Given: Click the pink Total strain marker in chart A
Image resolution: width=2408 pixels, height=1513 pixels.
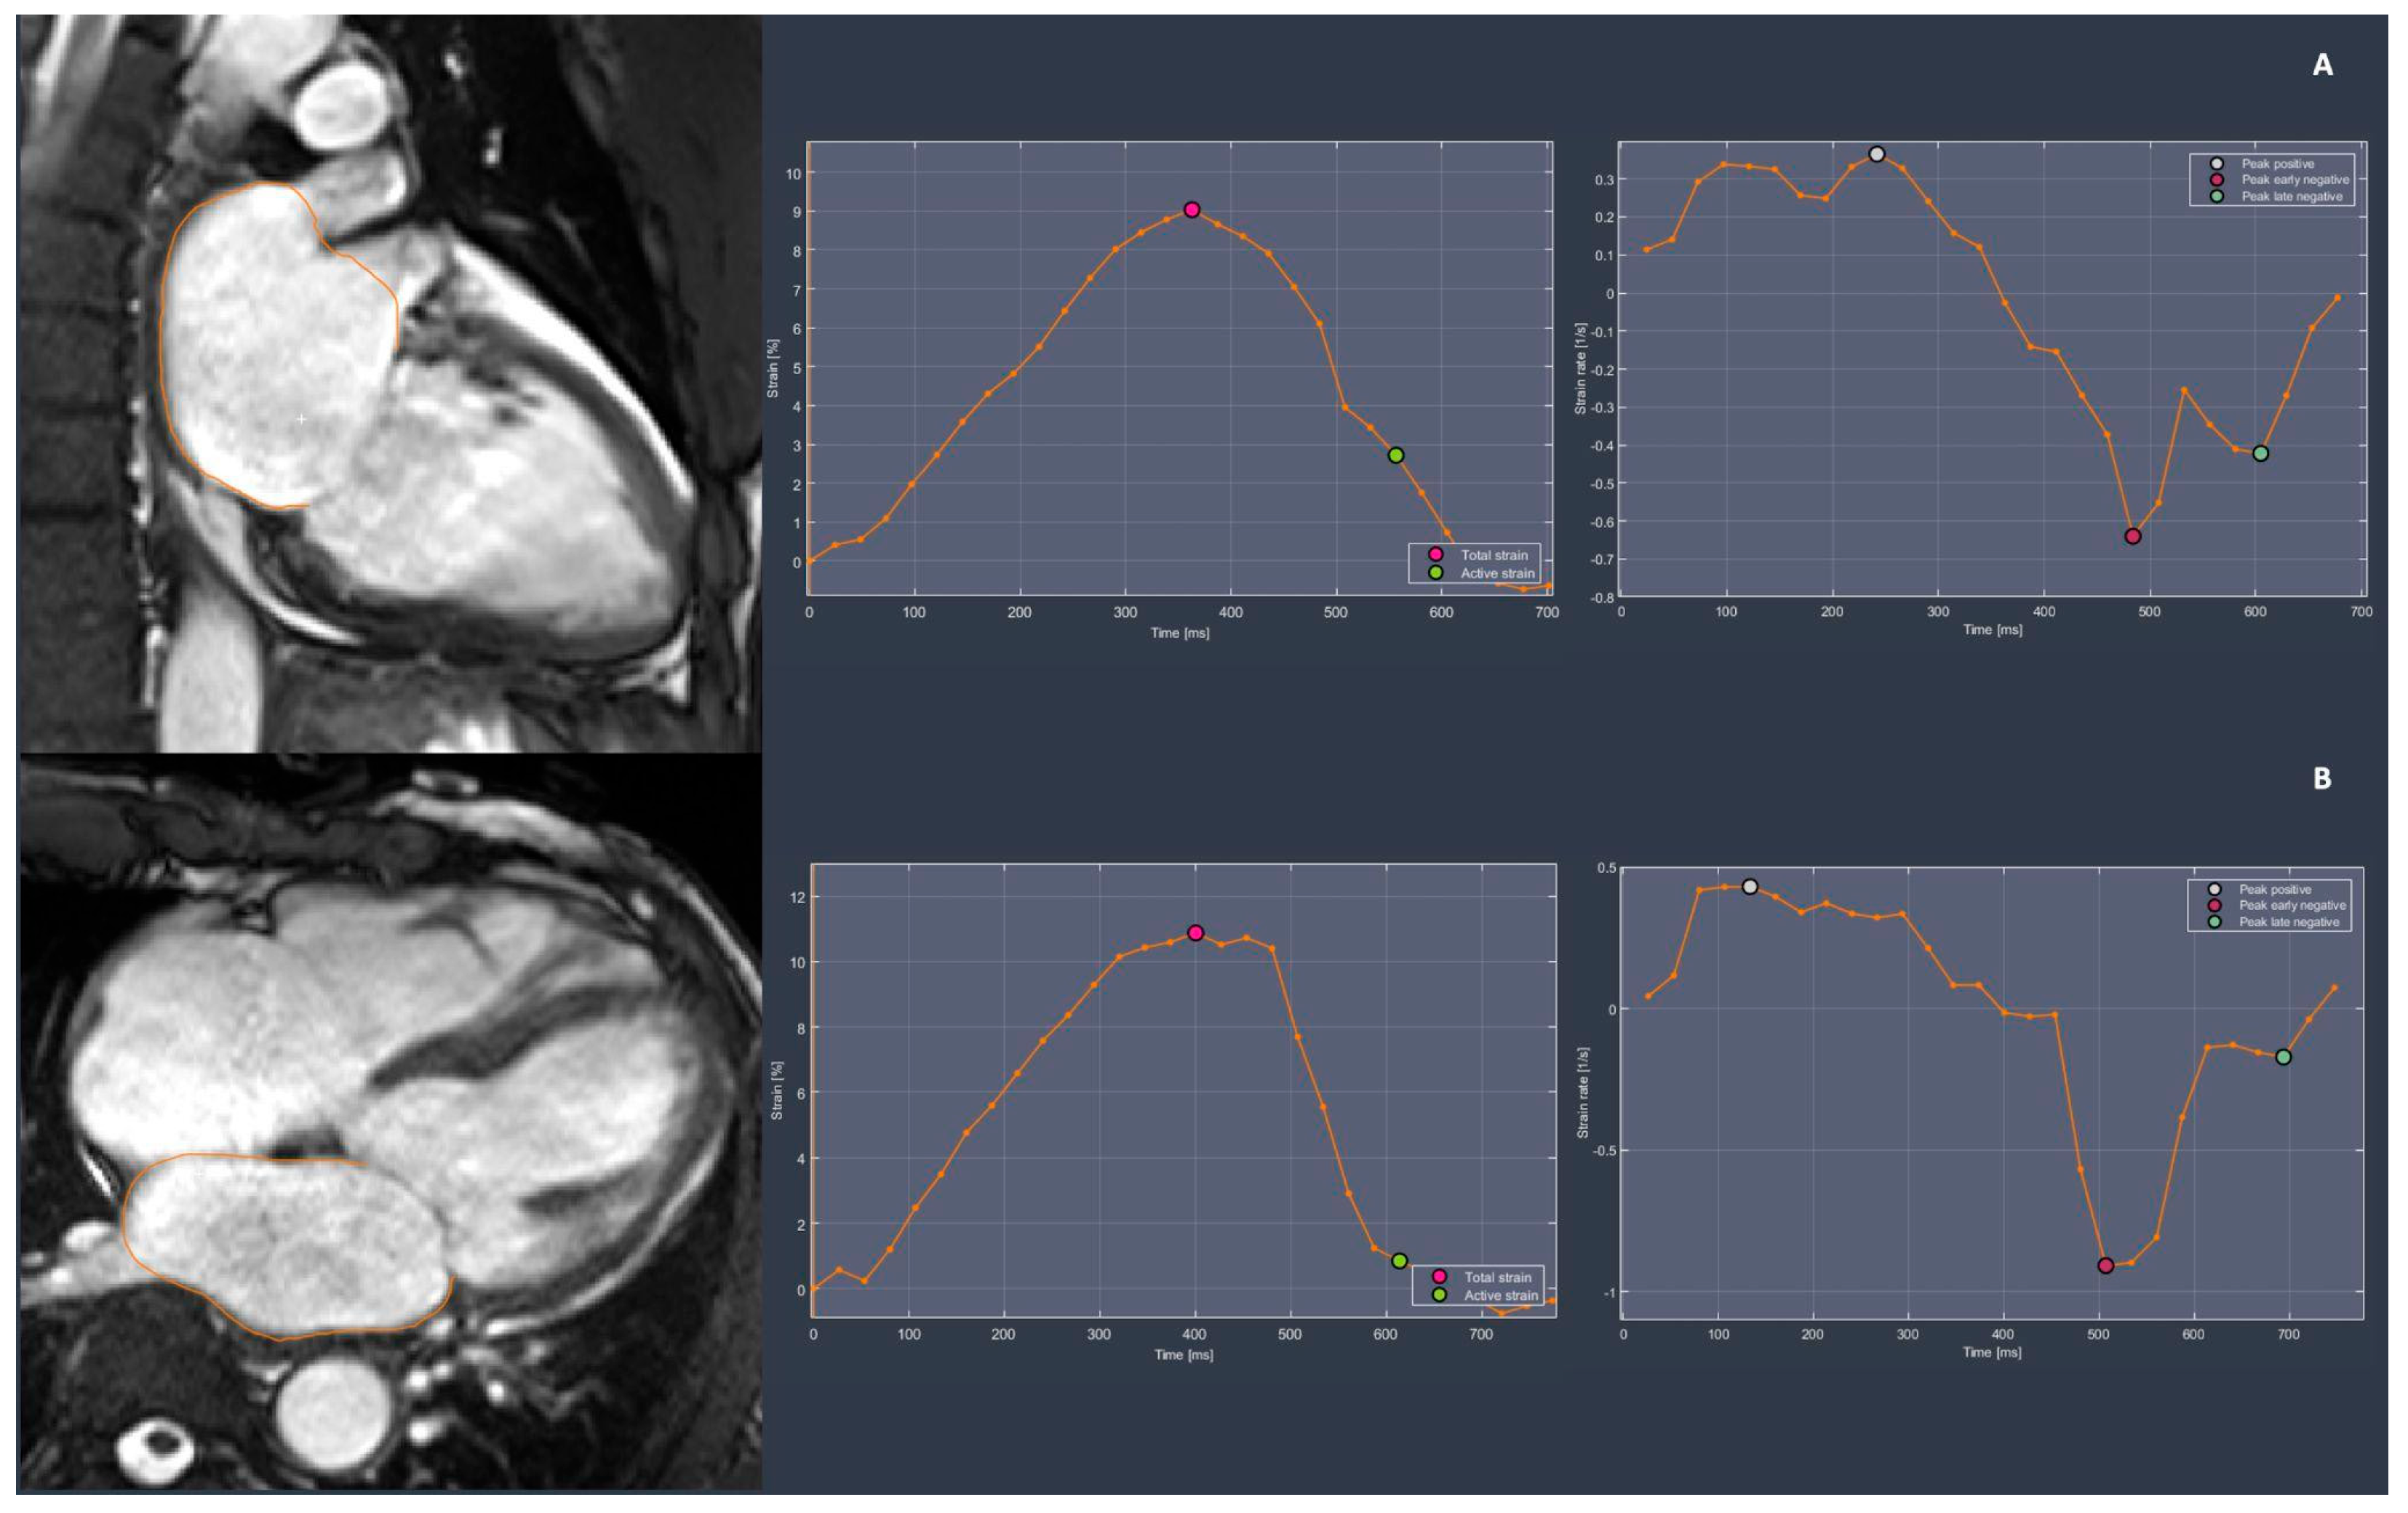Looking at the screenshot, I should pos(1191,210).
